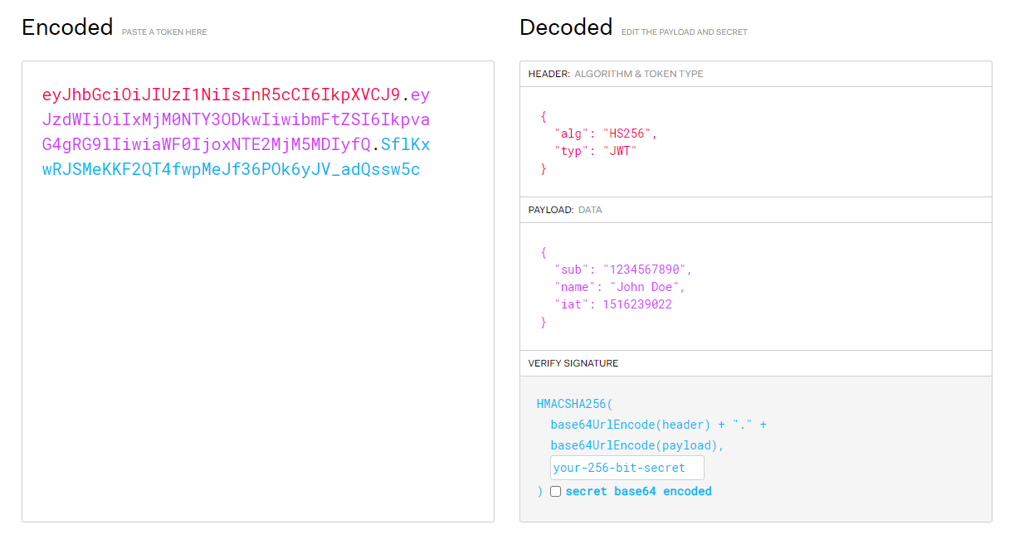Toggle the secret base64 encoded checkbox
The image size is (1029, 544).
coord(556,492)
